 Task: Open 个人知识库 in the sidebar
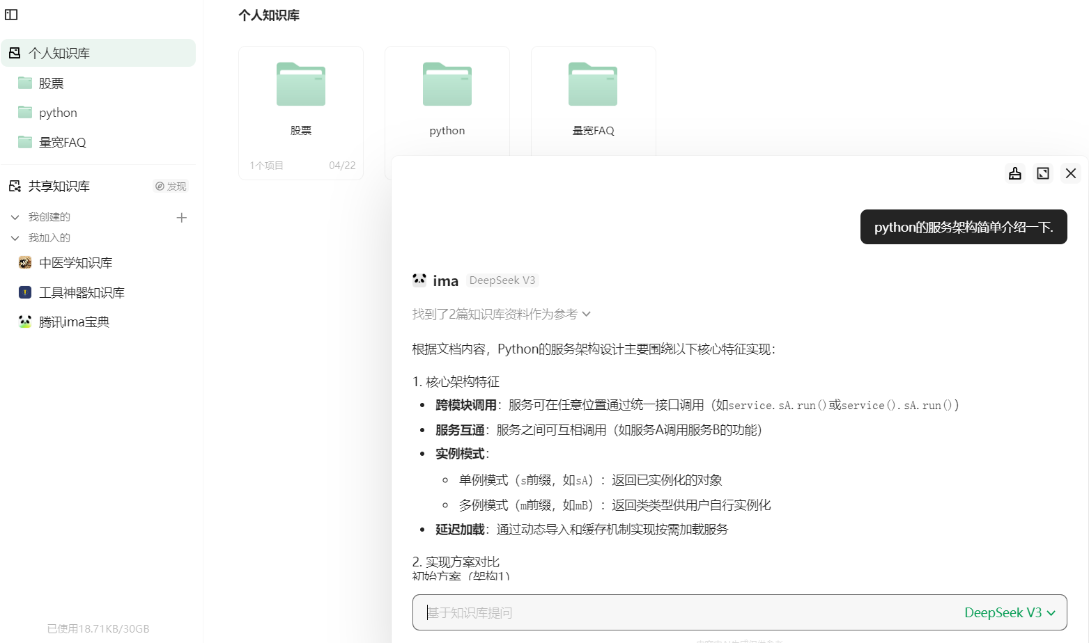[98, 53]
